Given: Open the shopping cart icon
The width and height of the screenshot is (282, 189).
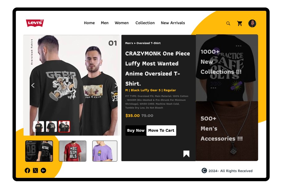Looking at the screenshot, I should [240, 24].
